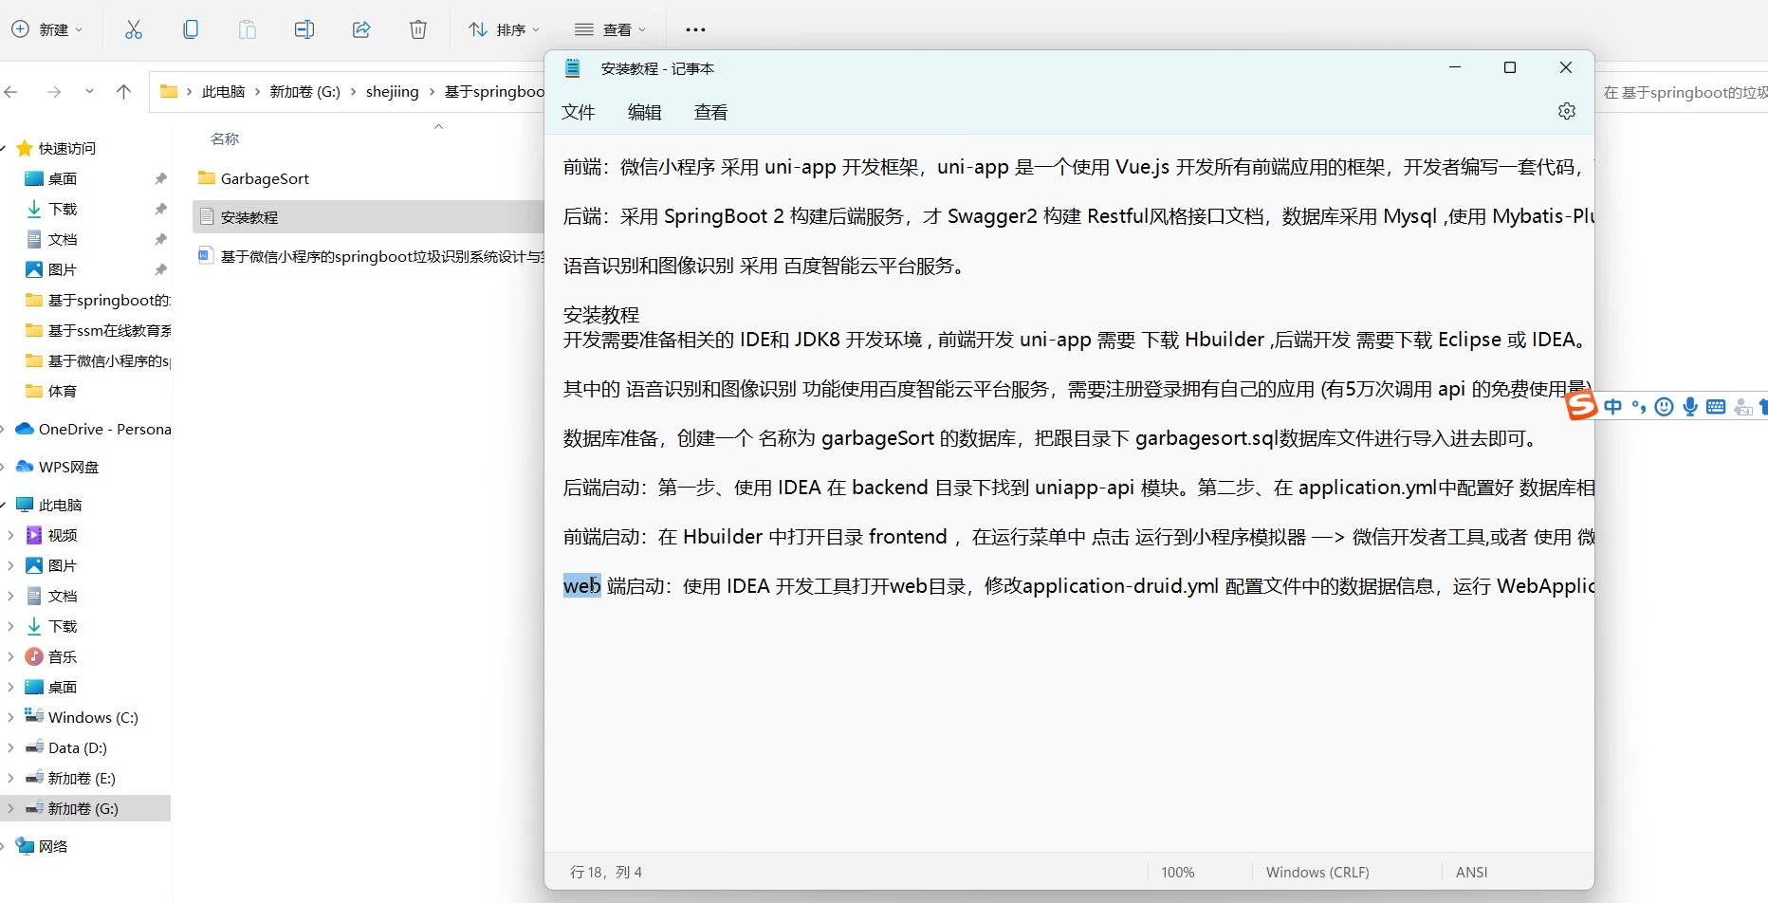This screenshot has height=903, width=1768.
Task: Open 基于ssm在线教育 folder in sidebar
Action: (x=98, y=330)
